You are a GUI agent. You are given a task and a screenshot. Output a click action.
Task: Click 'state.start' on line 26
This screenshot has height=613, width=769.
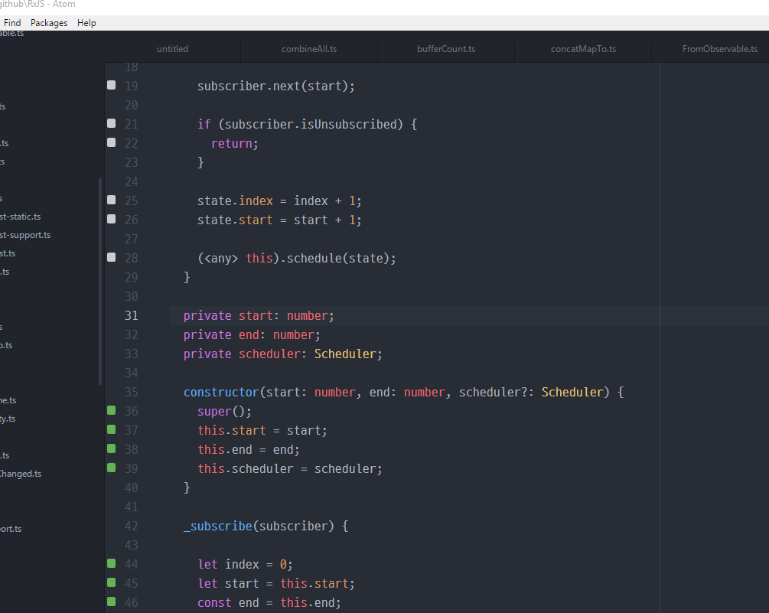(235, 220)
